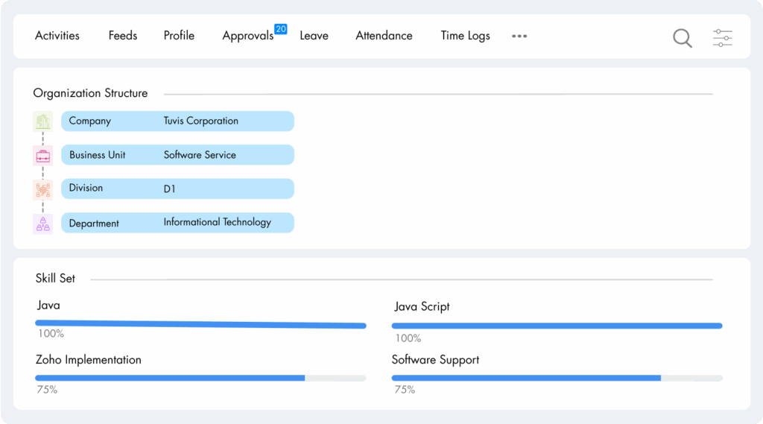Click the 75% value under Software Support

[405, 390]
